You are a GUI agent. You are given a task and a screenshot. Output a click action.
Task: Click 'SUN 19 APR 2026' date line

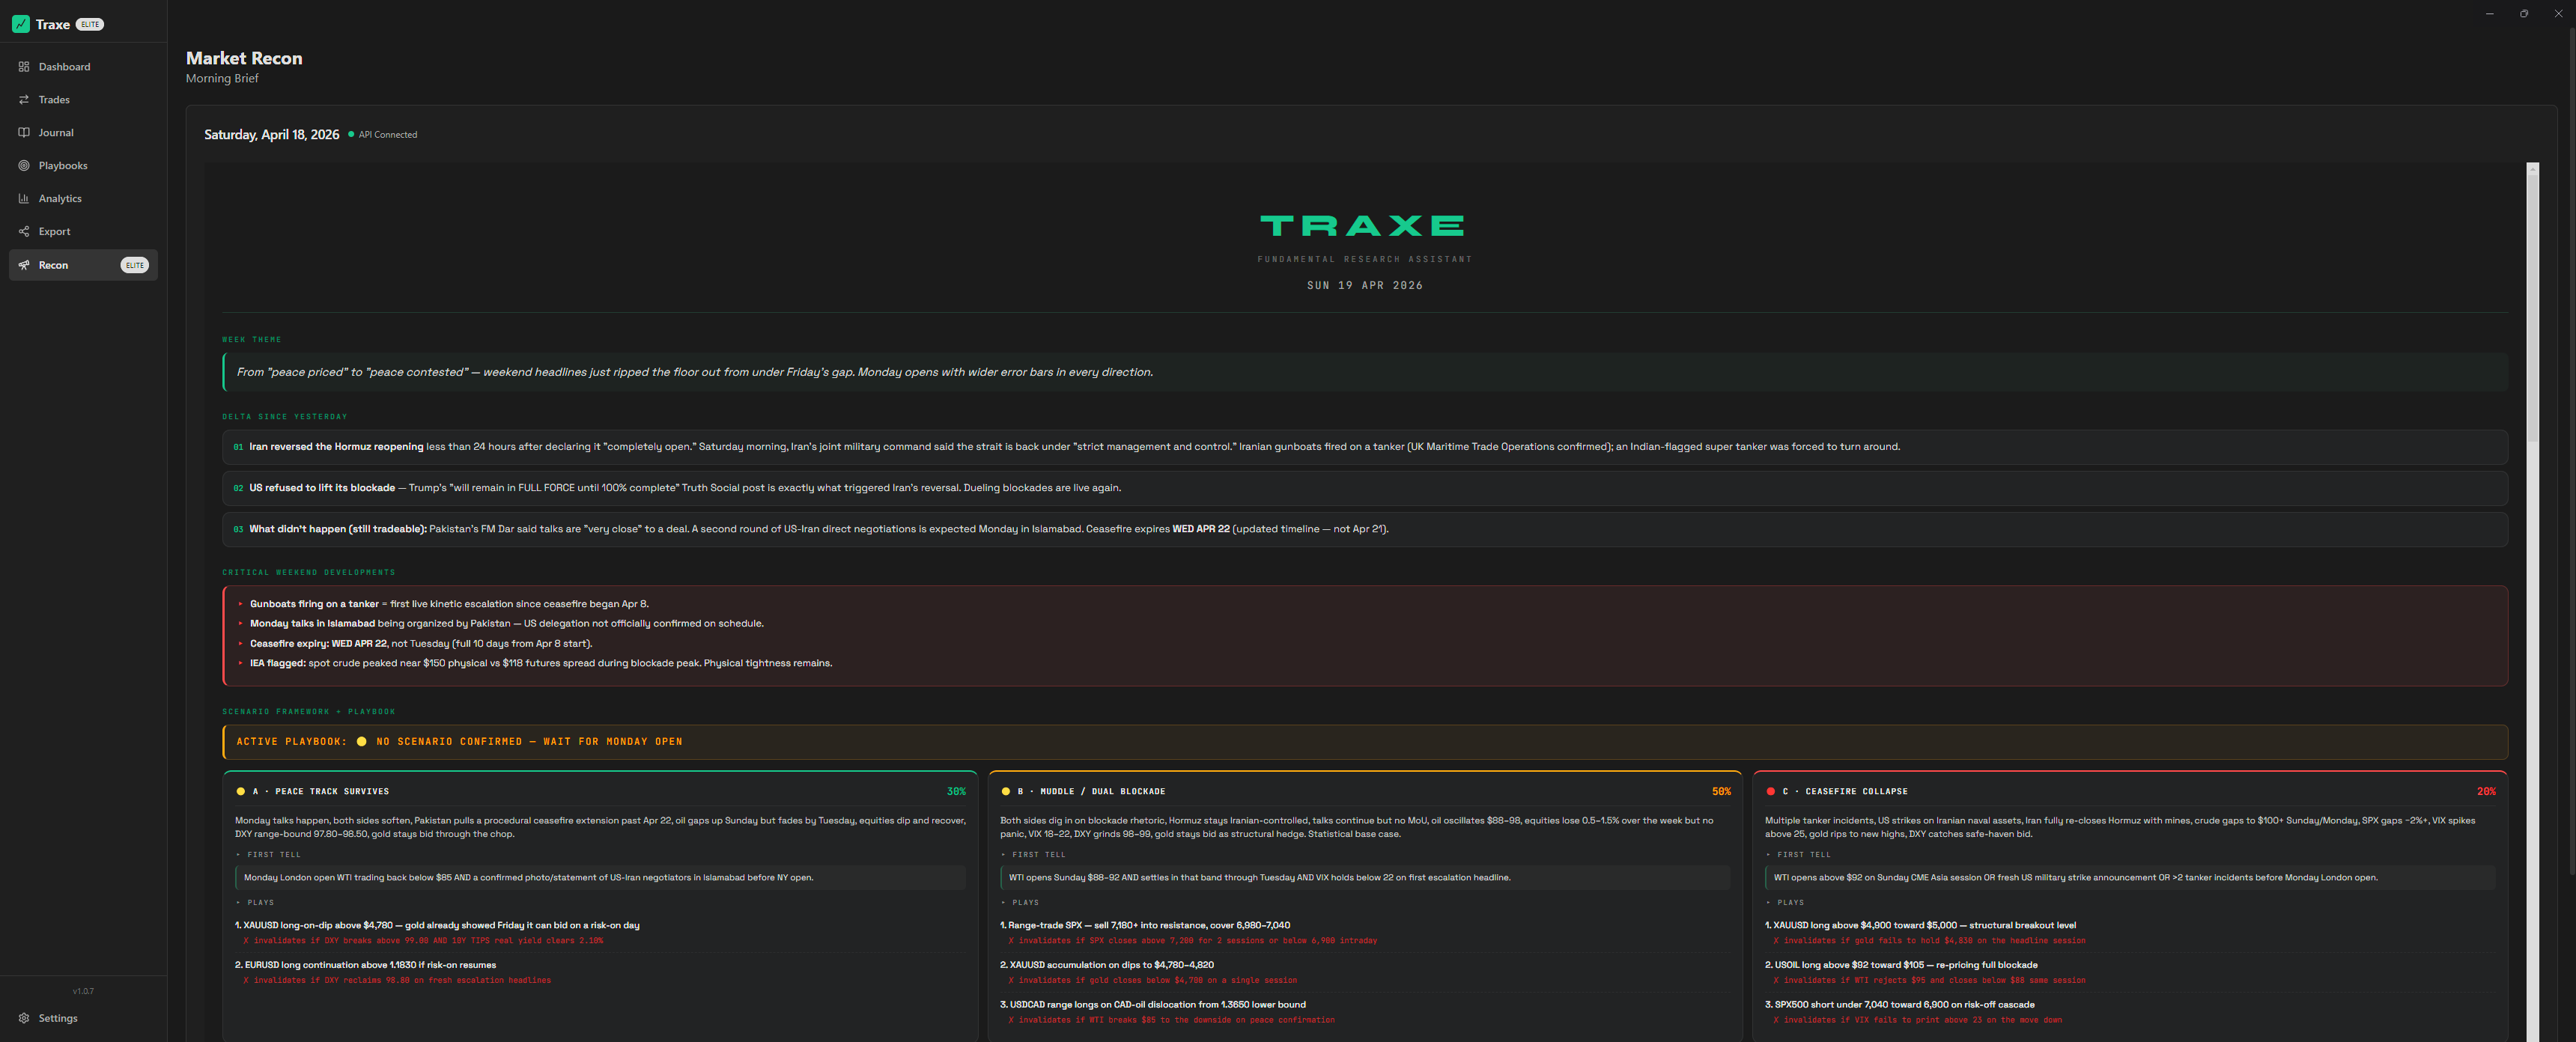pos(1364,286)
